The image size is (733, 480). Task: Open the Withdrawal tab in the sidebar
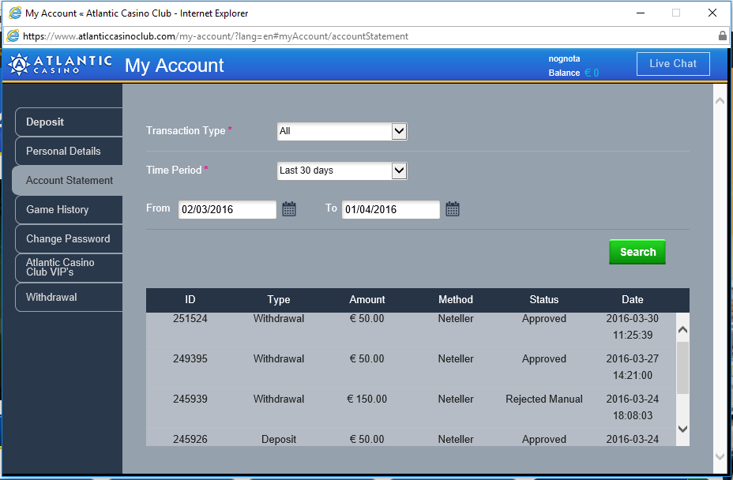(x=69, y=298)
